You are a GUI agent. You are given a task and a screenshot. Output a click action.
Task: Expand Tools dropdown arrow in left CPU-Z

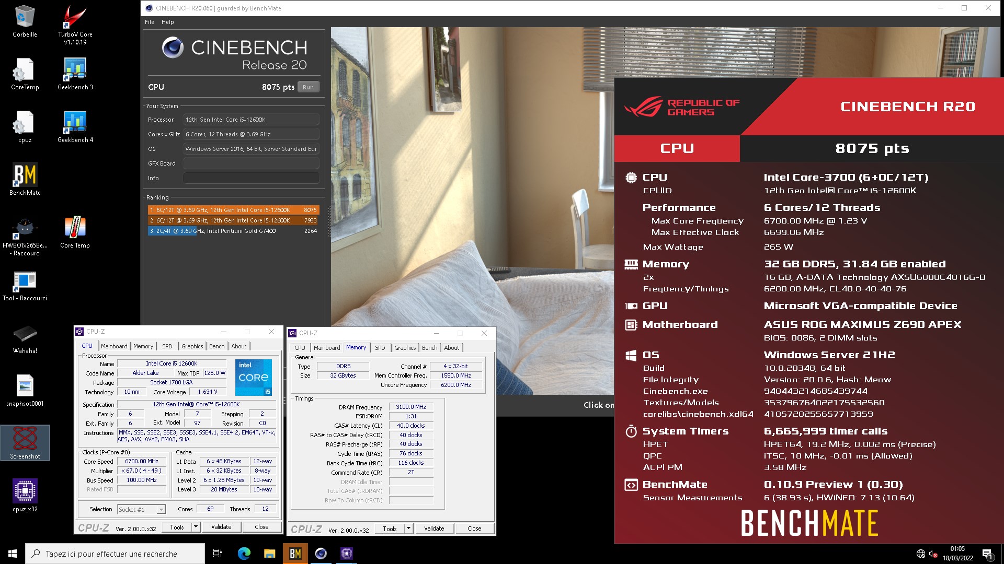pos(196,527)
